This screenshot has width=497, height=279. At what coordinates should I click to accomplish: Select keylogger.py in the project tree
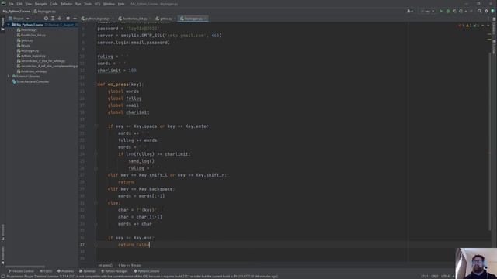(28, 50)
